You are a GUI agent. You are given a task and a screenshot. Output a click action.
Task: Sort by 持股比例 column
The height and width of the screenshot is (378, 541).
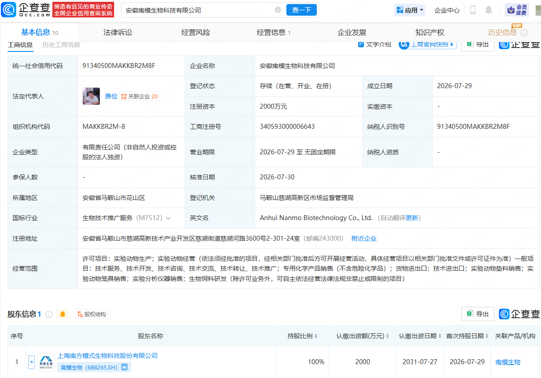(x=302, y=336)
